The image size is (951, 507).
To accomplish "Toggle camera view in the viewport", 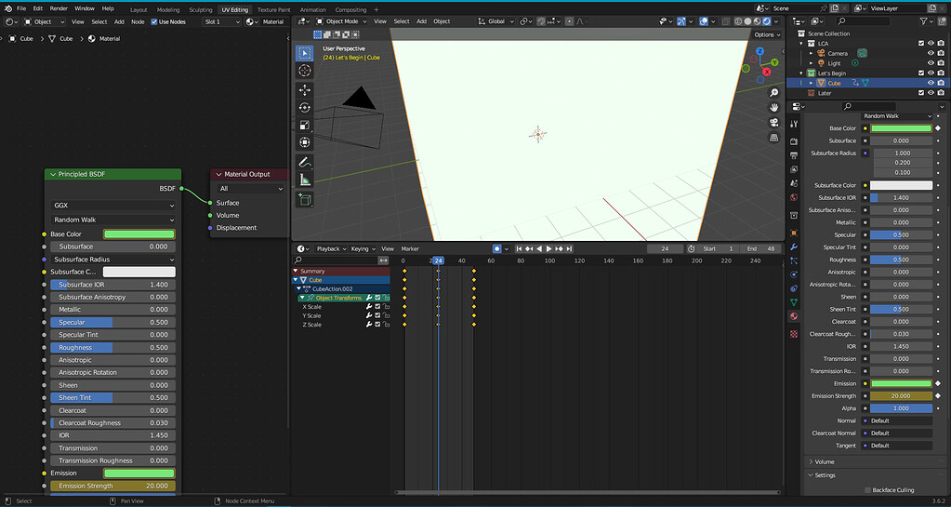I will [773, 123].
